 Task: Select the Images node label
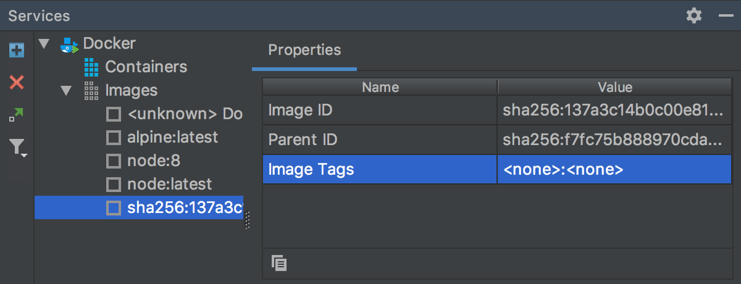point(132,90)
